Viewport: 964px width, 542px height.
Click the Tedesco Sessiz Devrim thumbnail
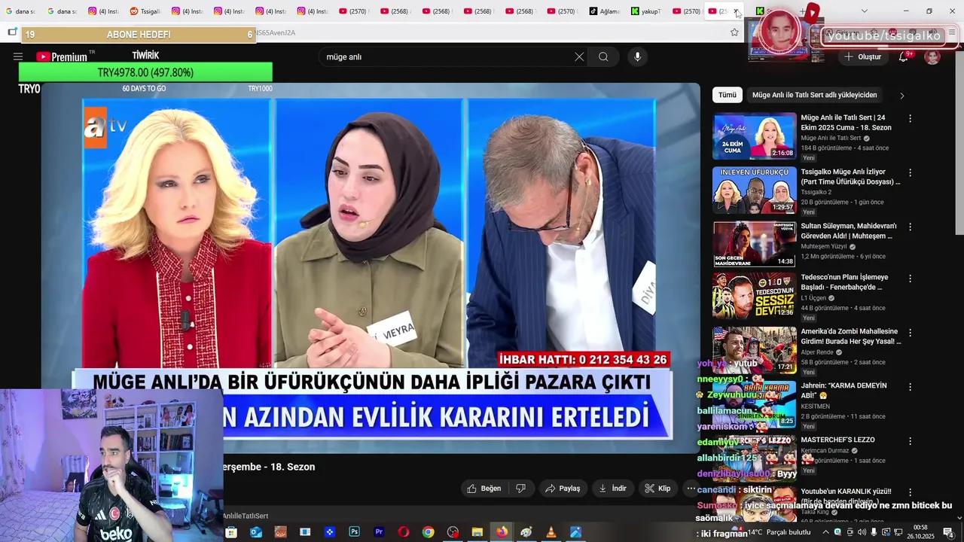click(755, 295)
